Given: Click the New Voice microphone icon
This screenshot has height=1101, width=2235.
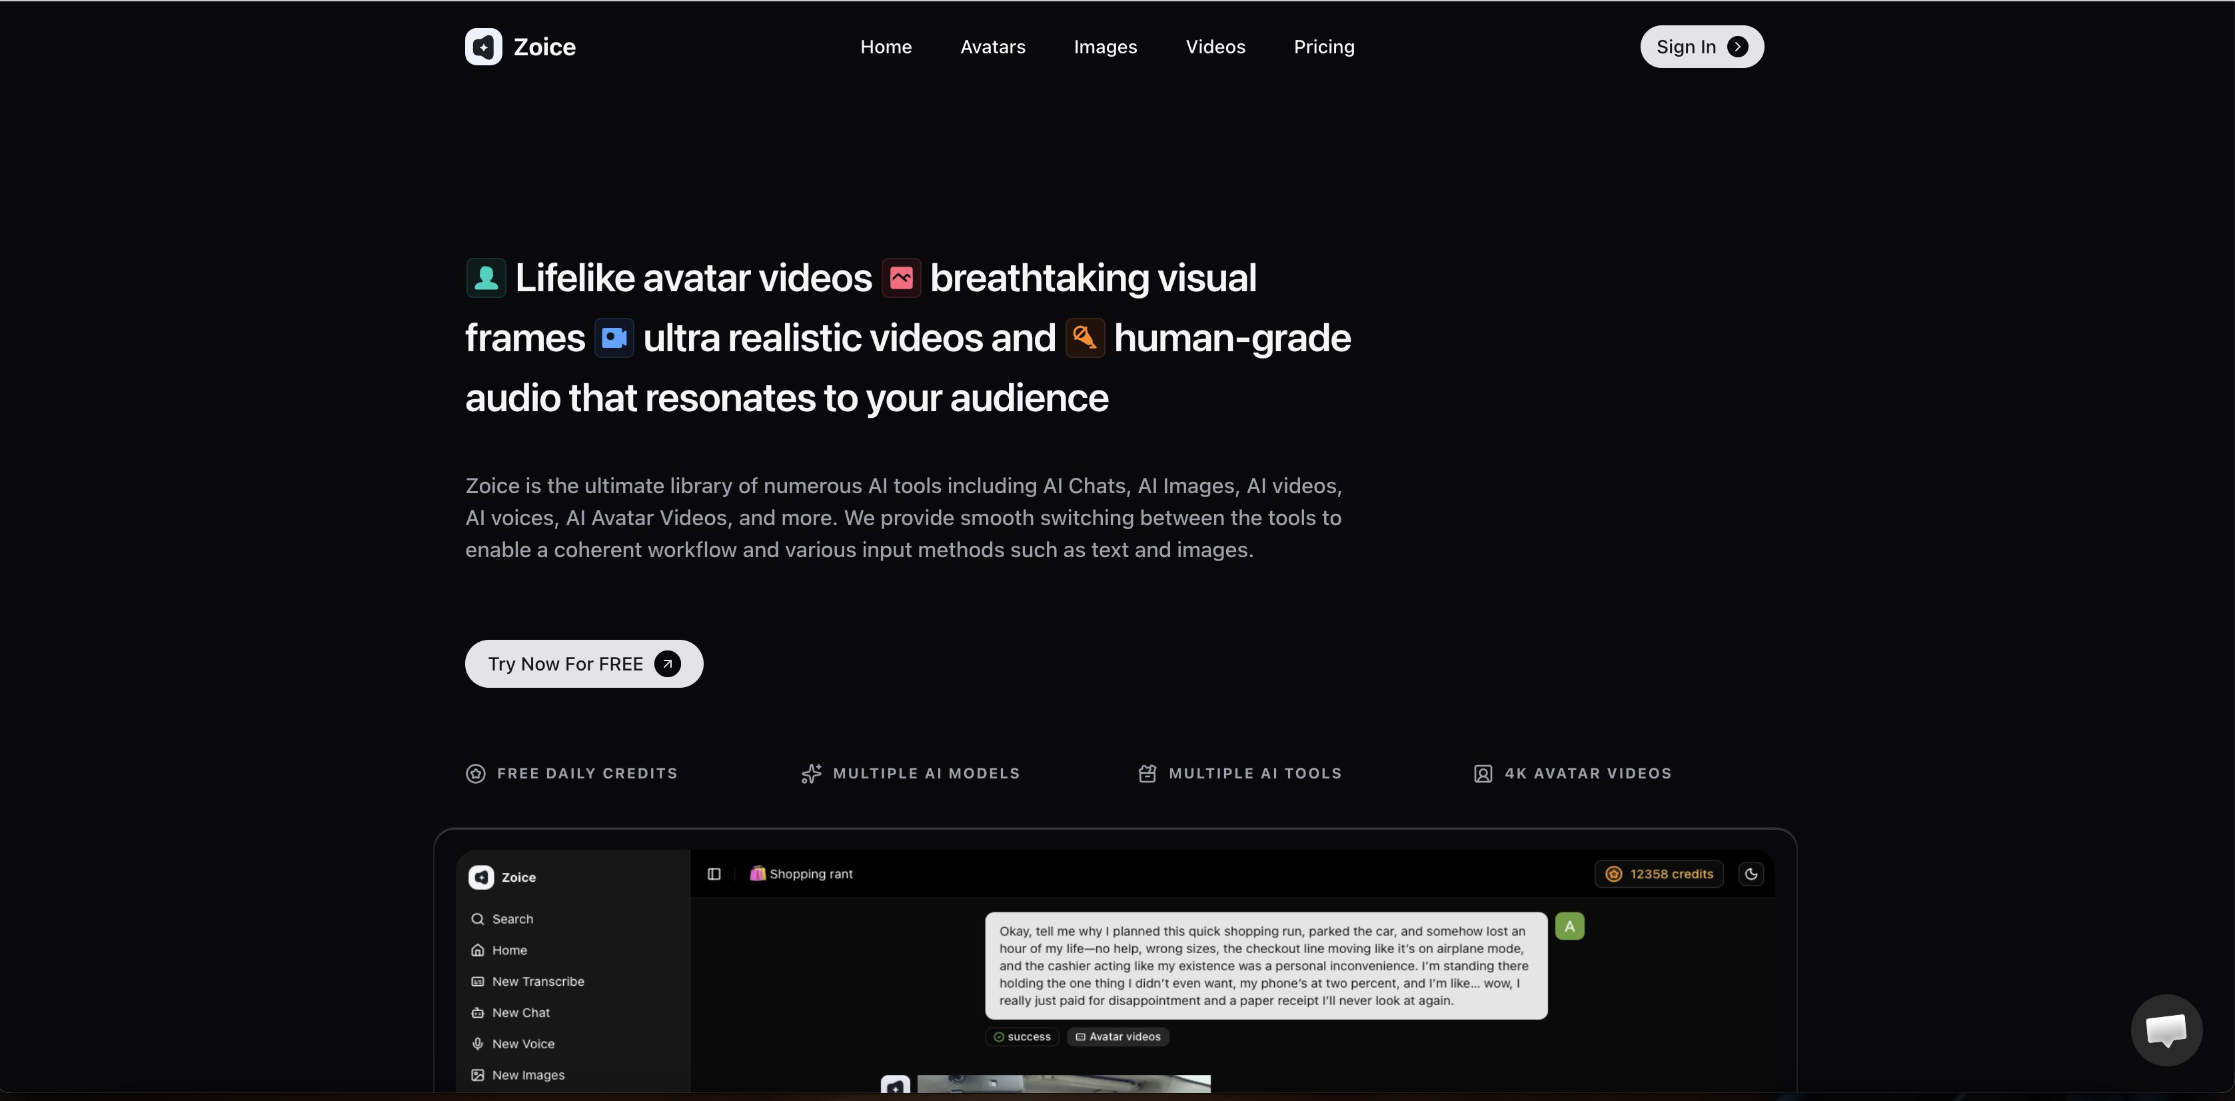Looking at the screenshot, I should (478, 1044).
